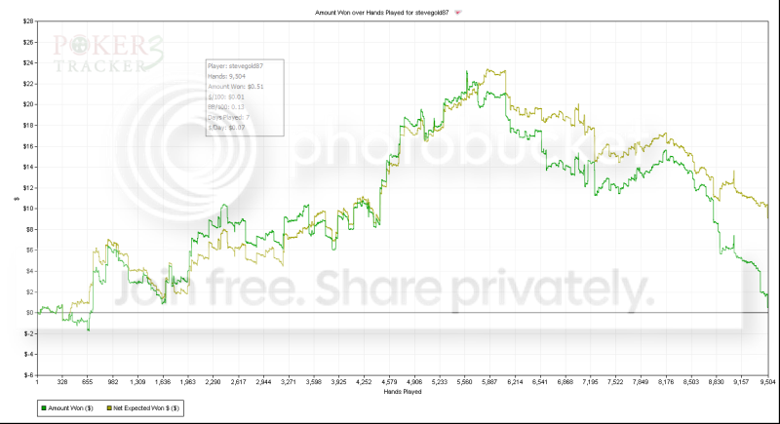Image resolution: width=780 pixels, height=424 pixels.
Task: Click 'Player: stevegold87' in the stats tooltip
Action: point(235,65)
